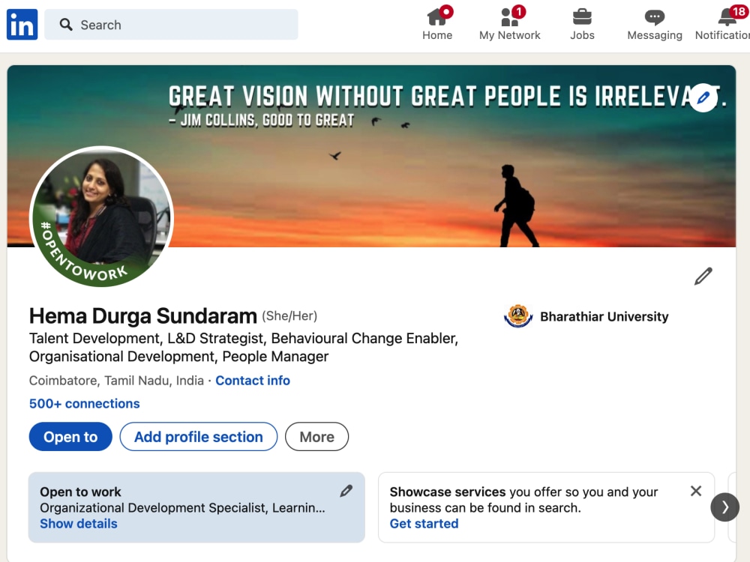
Task: Click the Coimbatore, Tamil Nadu, India location text
Action: pos(116,381)
